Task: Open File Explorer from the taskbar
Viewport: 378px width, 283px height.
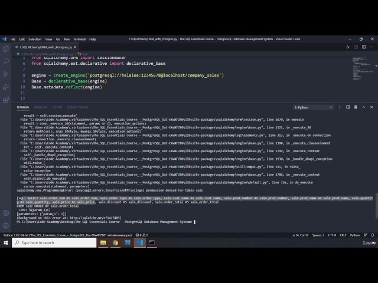Action: click(x=103, y=242)
